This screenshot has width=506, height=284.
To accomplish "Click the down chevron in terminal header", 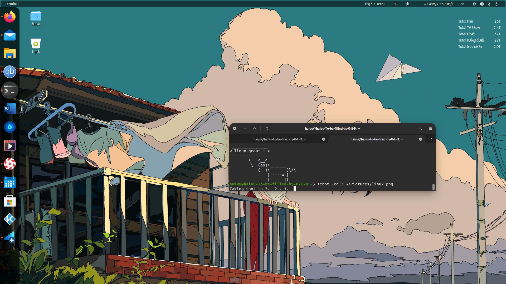I will (245, 128).
